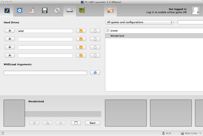This screenshot has height=136, width=203.
Task: Open the additional configuration folder tab
Action: tap(111, 11)
